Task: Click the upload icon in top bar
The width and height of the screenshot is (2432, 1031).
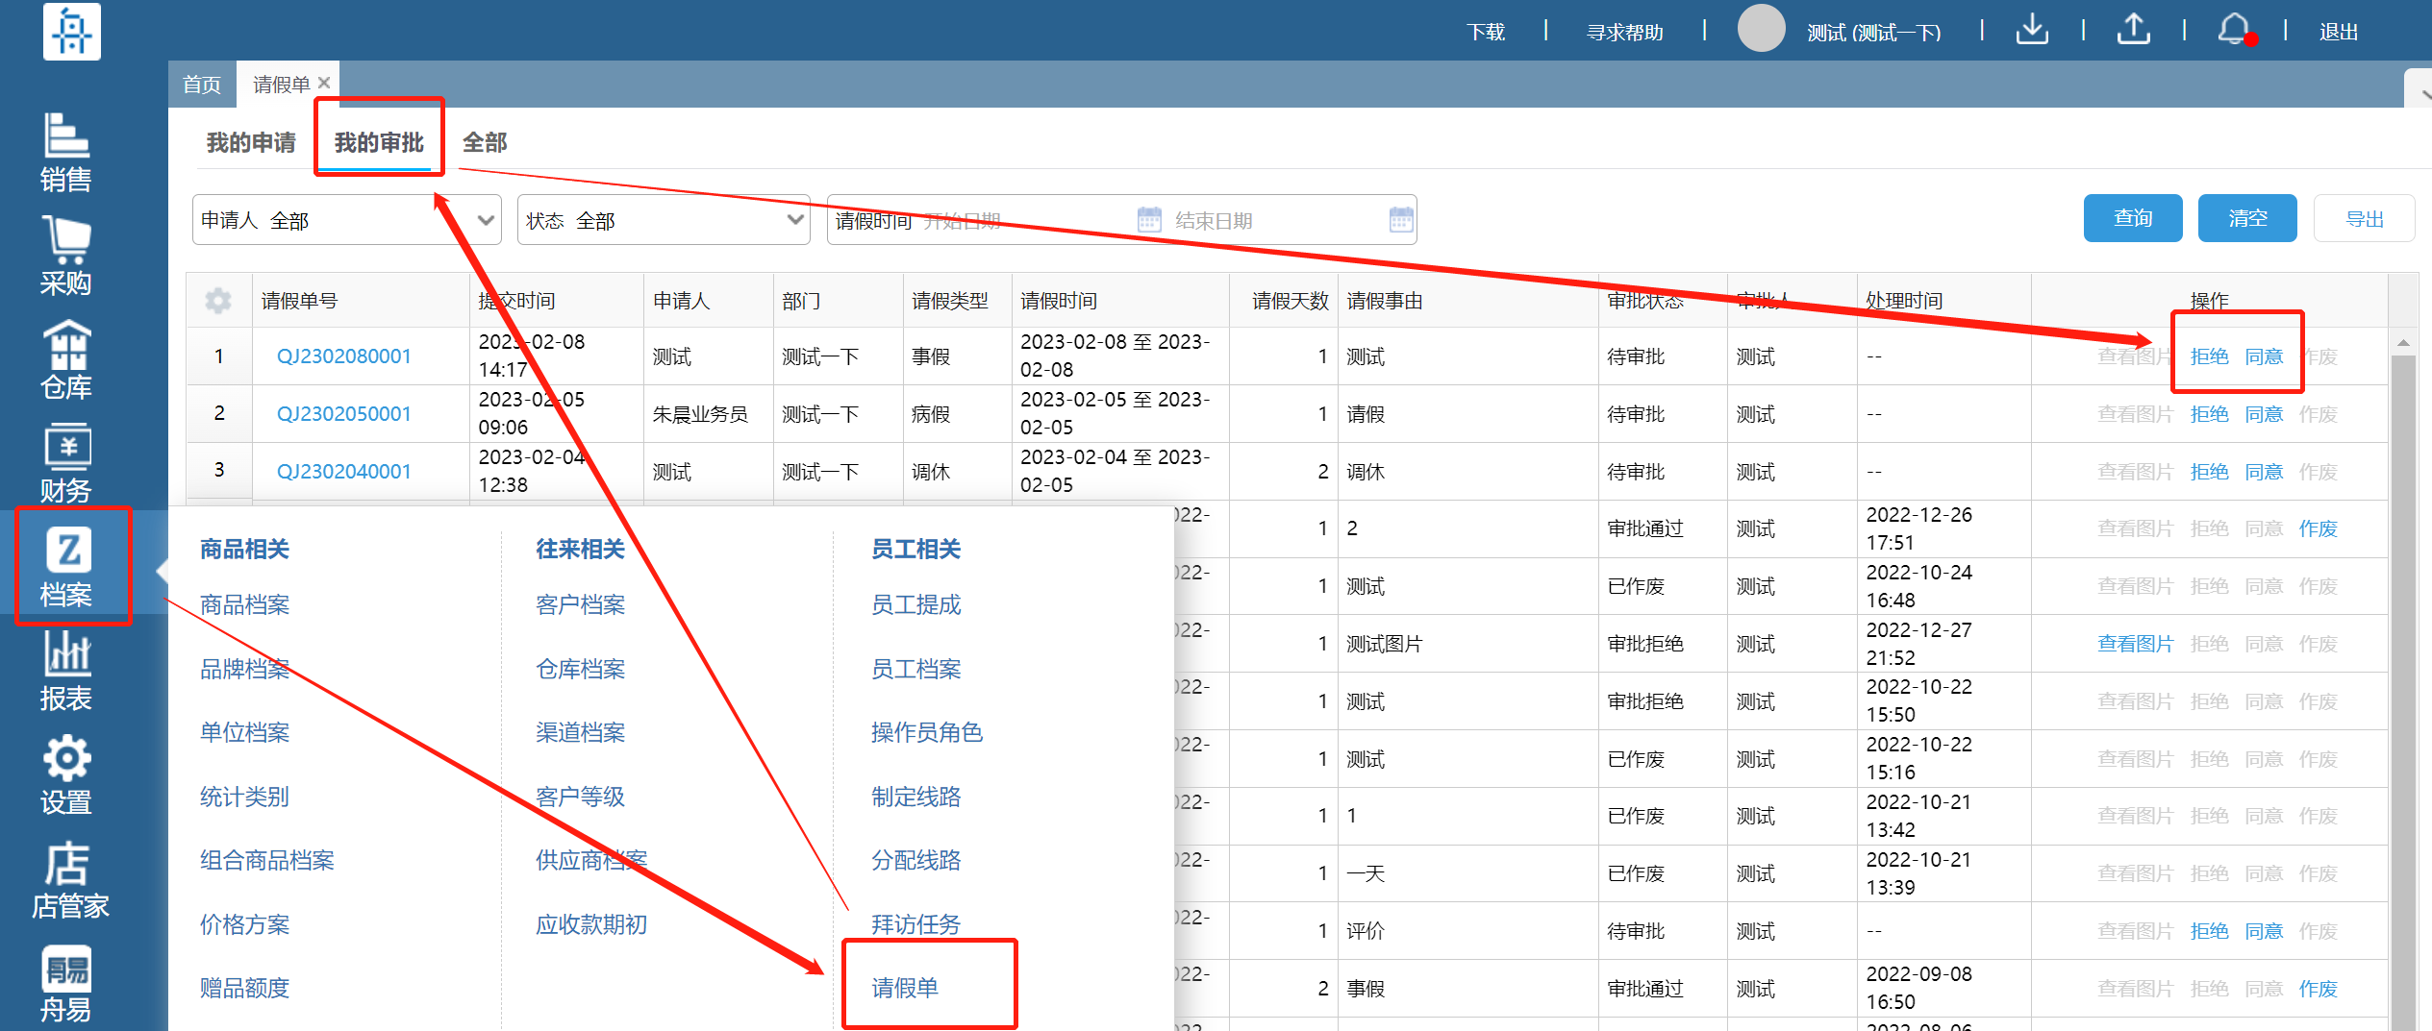Action: (x=2133, y=31)
